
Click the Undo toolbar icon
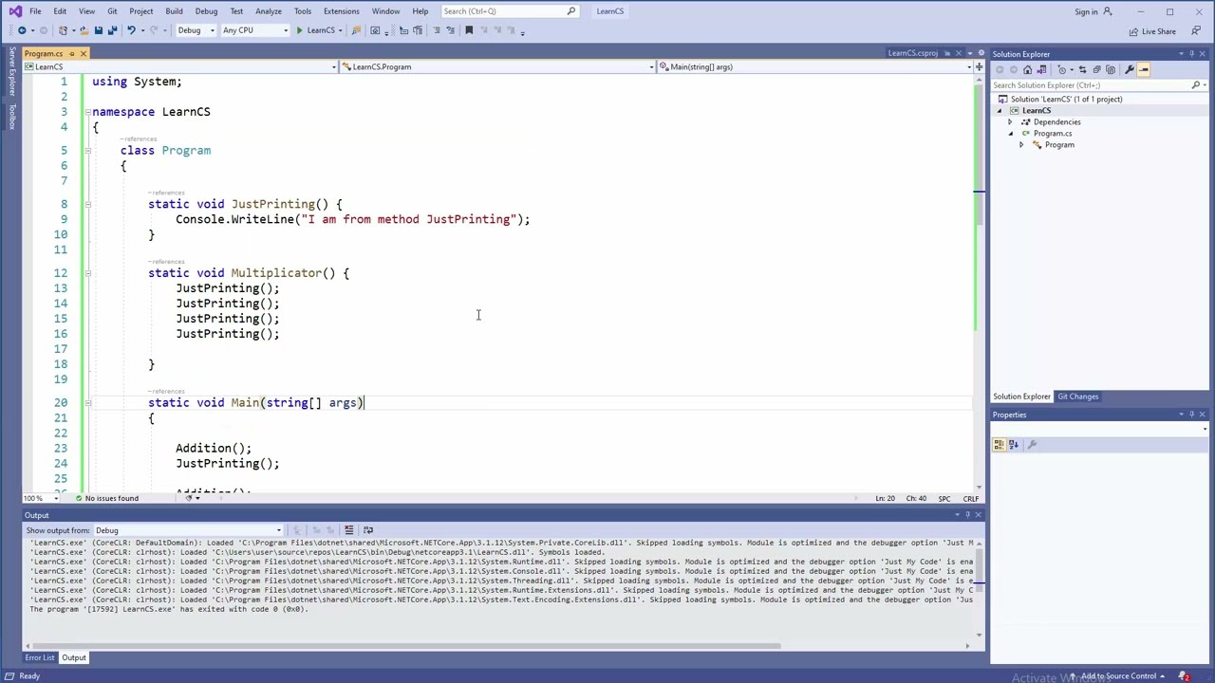pyautogui.click(x=131, y=30)
